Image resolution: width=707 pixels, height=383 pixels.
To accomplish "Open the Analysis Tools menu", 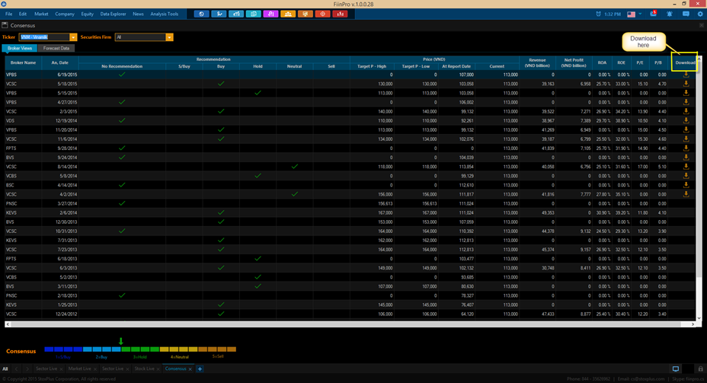I will [x=164, y=14].
